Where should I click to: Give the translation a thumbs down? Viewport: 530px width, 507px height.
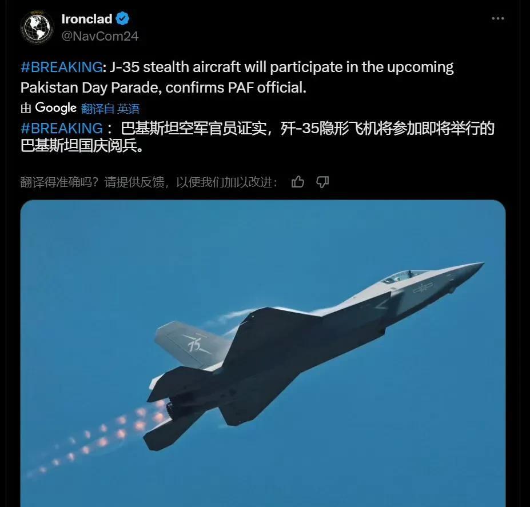[322, 182]
